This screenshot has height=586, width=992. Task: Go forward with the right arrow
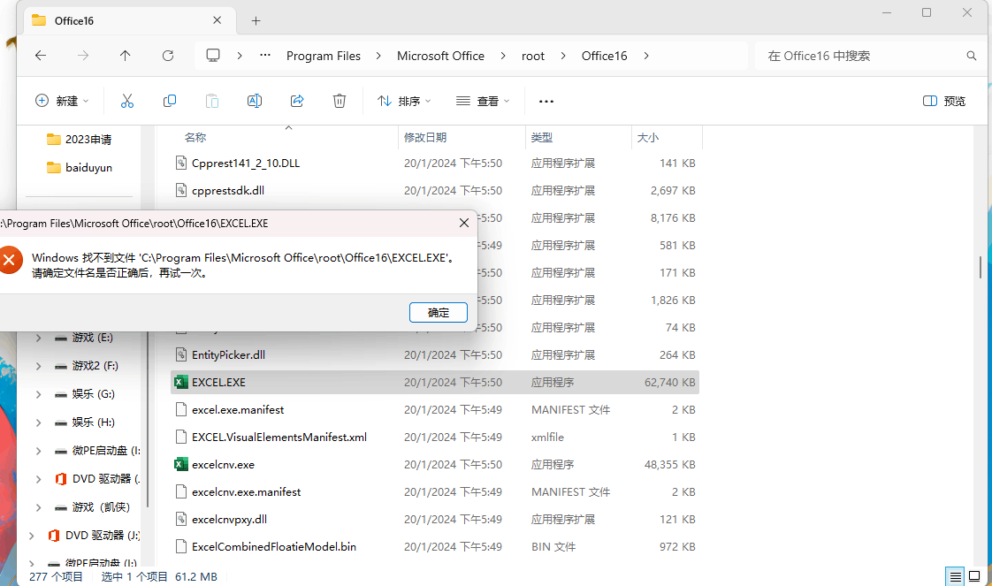coord(83,56)
